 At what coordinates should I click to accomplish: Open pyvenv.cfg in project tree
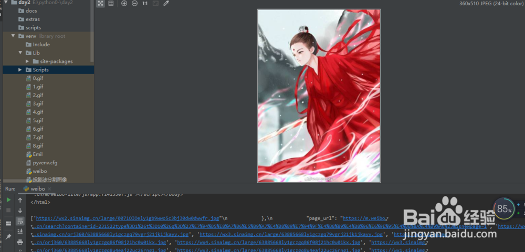(45, 163)
